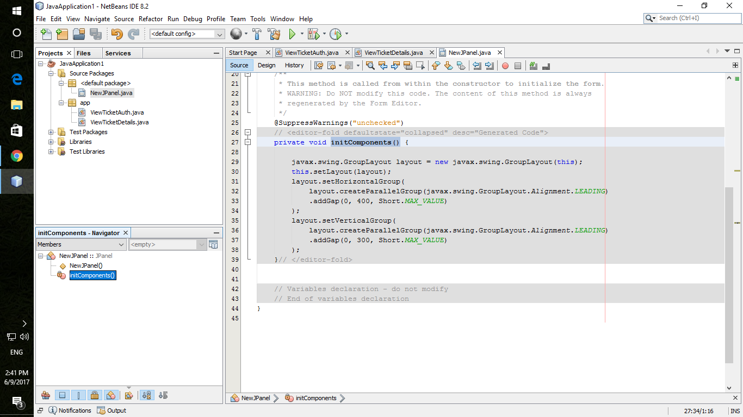Switch to the ViewTicketDetails.java tab

click(x=393, y=53)
